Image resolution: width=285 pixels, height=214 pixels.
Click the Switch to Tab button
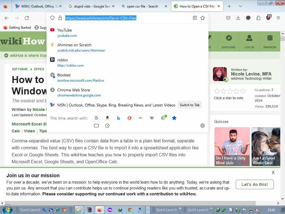(189, 105)
